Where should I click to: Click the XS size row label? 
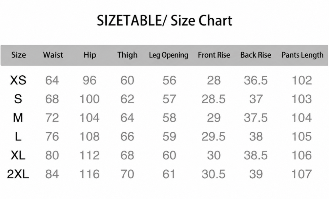[x=18, y=80]
